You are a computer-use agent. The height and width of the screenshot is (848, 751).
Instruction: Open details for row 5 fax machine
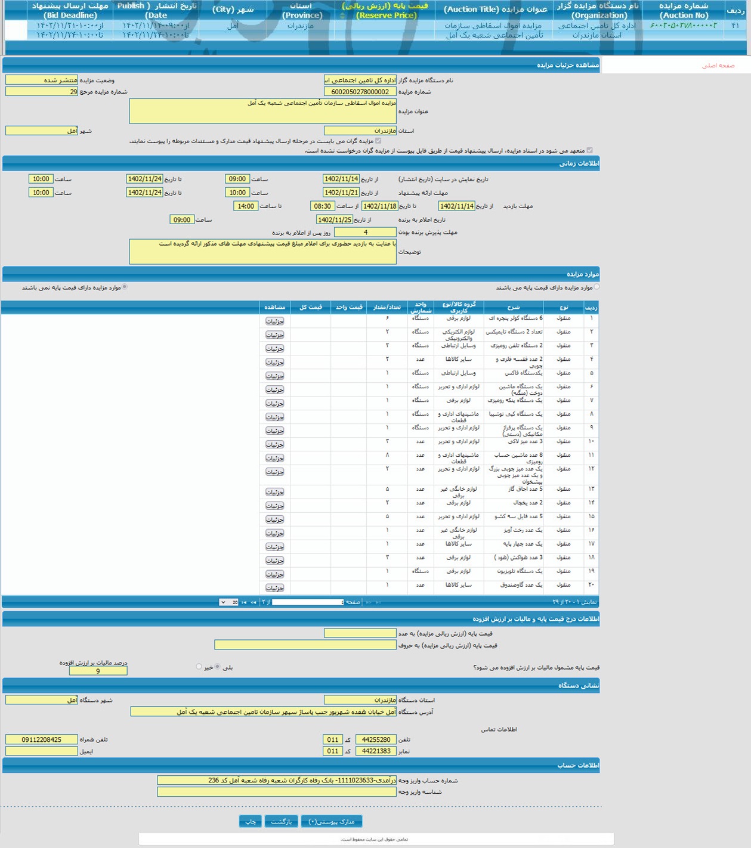coord(274,376)
